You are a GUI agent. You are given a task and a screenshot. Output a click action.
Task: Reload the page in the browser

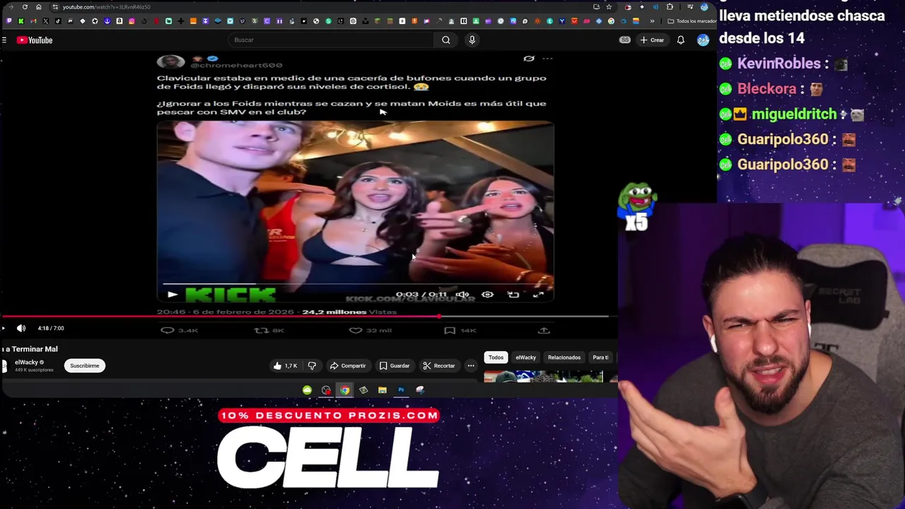(x=25, y=7)
